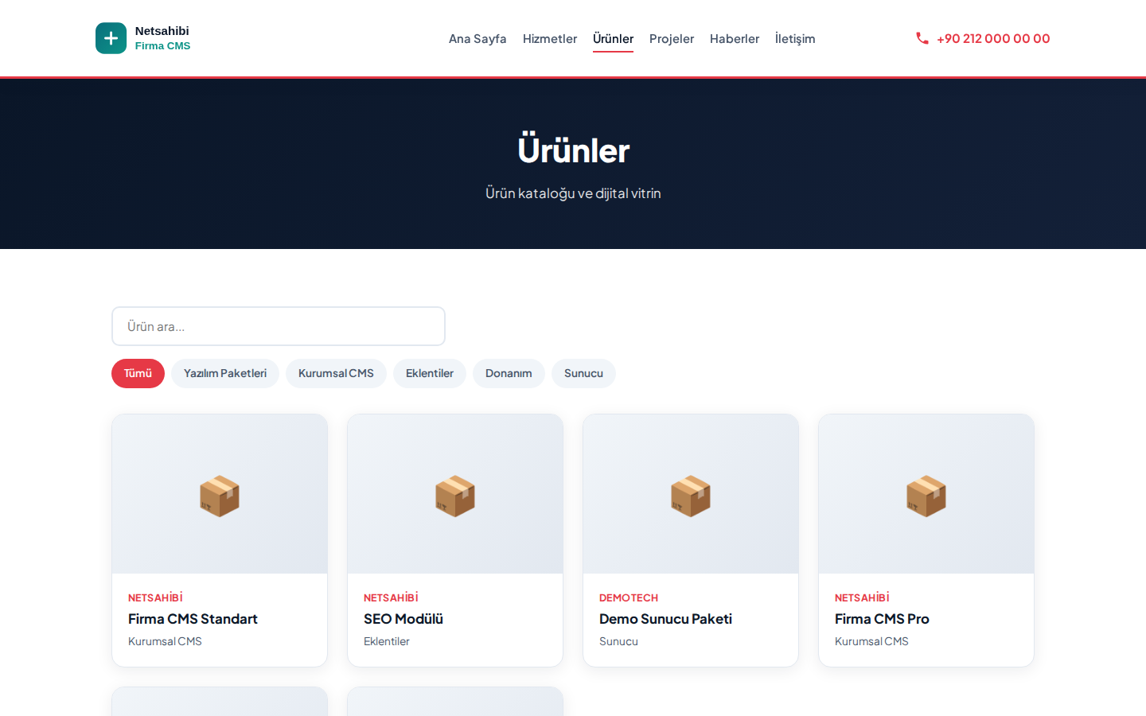The image size is (1146, 716).
Task: Click the Ürün kataloğu ve dijital vitrin subtitle
Action: (x=573, y=193)
